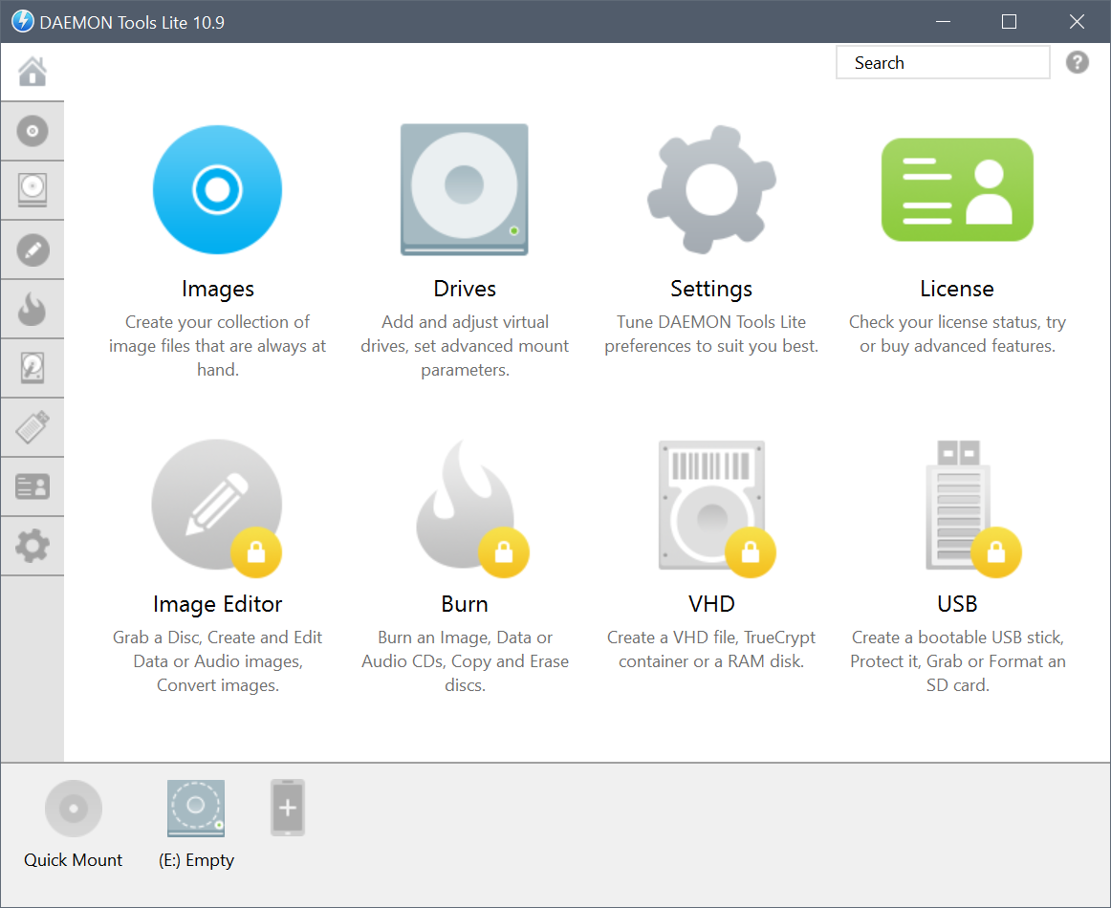Open the Drives heading link

(x=465, y=289)
